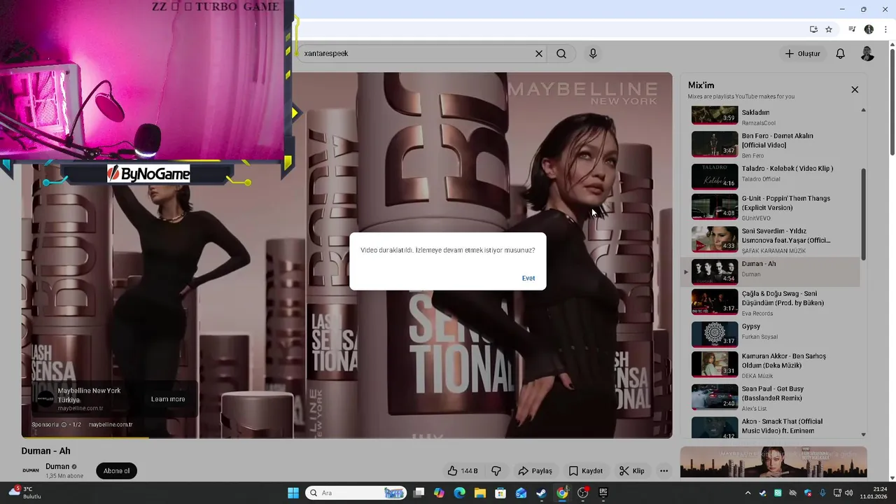Click the magnifier search button
Image resolution: width=896 pixels, height=504 pixels.
click(x=561, y=53)
